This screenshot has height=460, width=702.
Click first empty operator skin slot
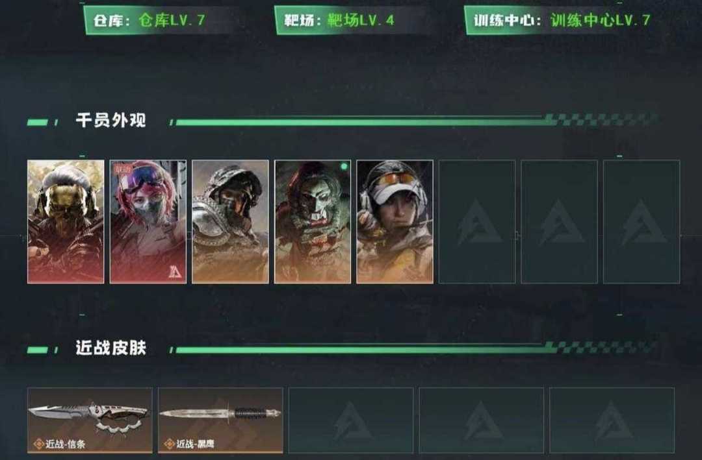click(477, 222)
